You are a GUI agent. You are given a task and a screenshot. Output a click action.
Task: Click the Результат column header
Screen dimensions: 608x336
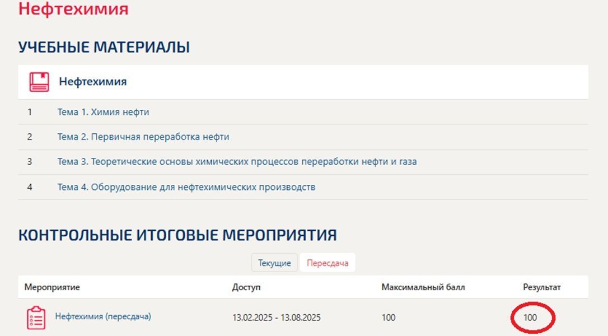(542, 287)
